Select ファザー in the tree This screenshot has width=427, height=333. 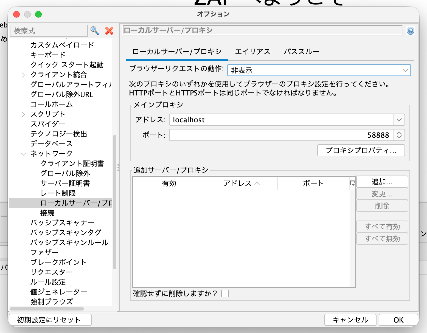click(x=45, y=252)
